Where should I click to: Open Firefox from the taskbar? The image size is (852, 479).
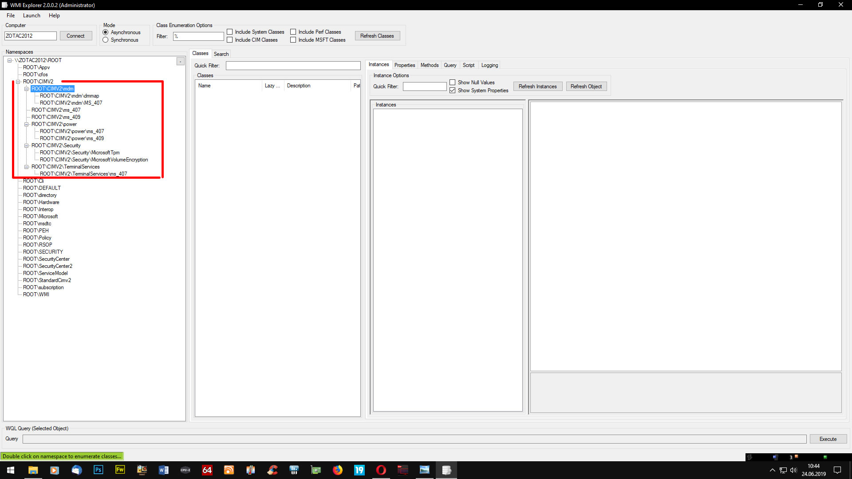(338, 470)
